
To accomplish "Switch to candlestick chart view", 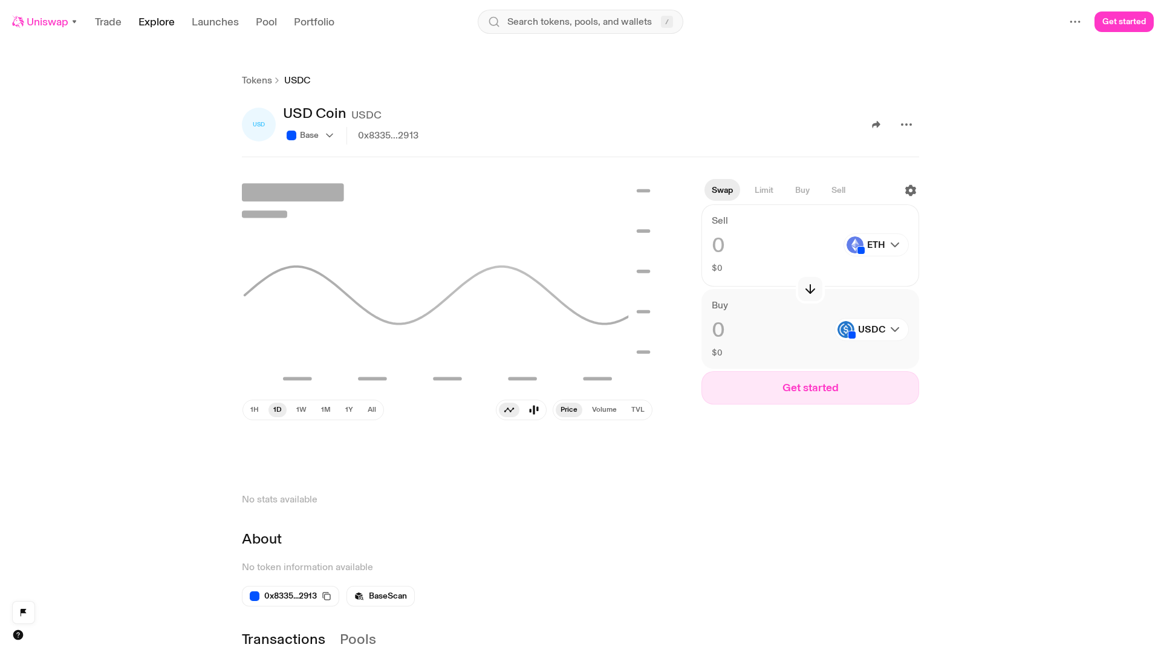I will pos(534,410).
